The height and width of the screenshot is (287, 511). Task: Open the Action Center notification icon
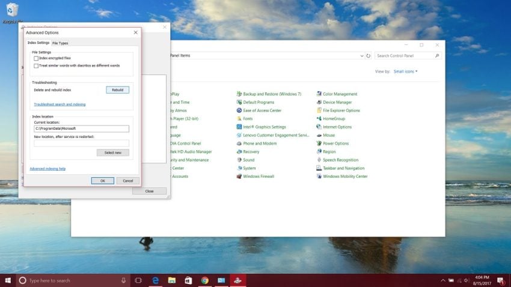(x=501, y=280)
